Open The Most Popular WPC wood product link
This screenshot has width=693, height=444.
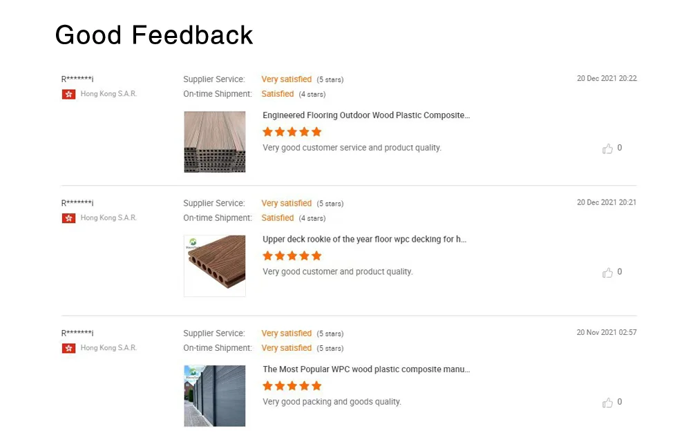366,369
